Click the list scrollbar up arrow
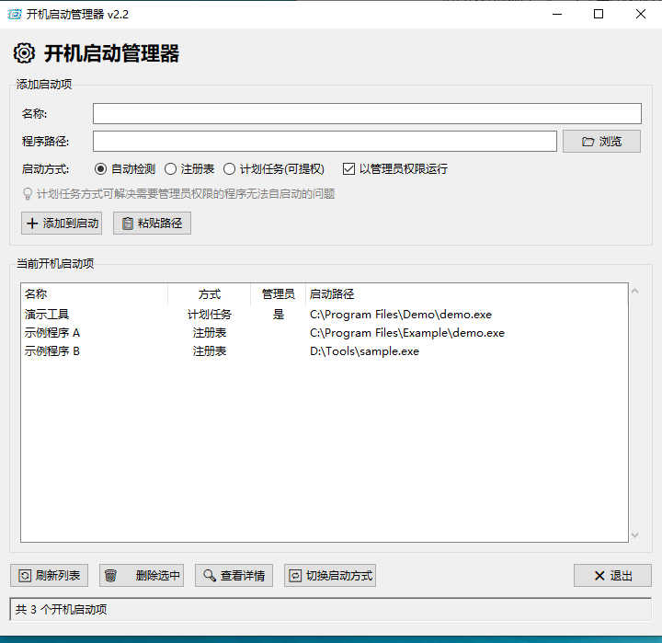The image size is (662, 643). pyautogui.click(x=634, y=291)
